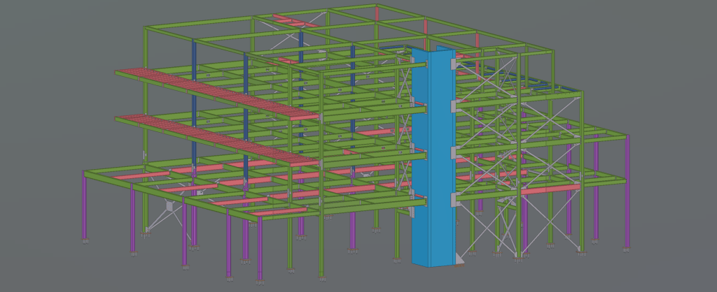Click the top grey bracket on the blue core
The width and height of the screenshot is (717, 292).
(454, 64)
